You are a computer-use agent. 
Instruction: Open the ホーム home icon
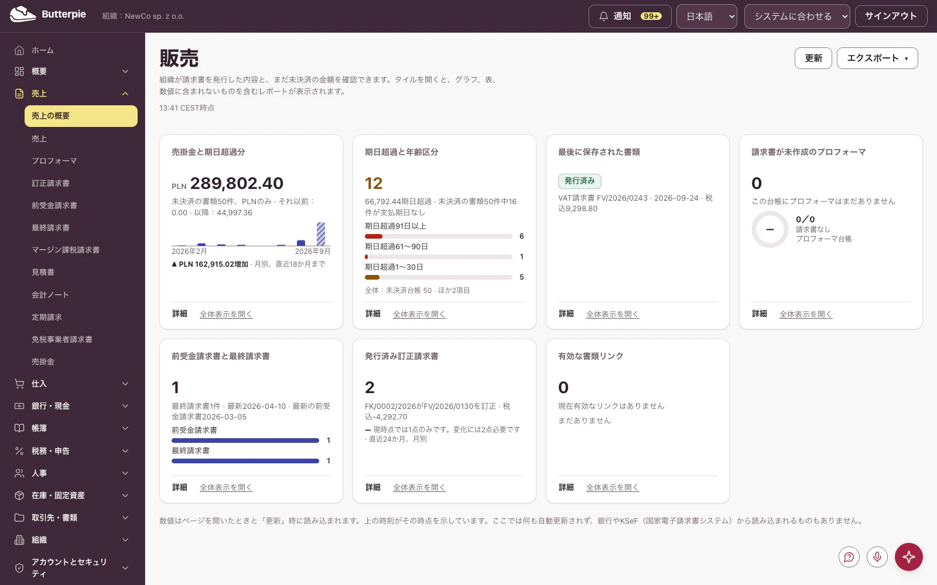pyautogui.click(x=19, y=50)
